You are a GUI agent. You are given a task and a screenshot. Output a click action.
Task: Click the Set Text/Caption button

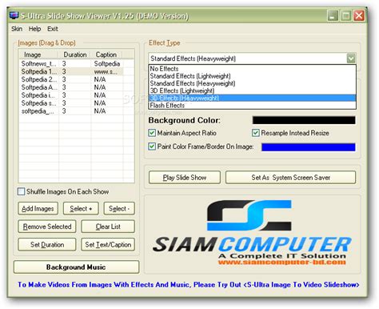(x=108, y=245)
